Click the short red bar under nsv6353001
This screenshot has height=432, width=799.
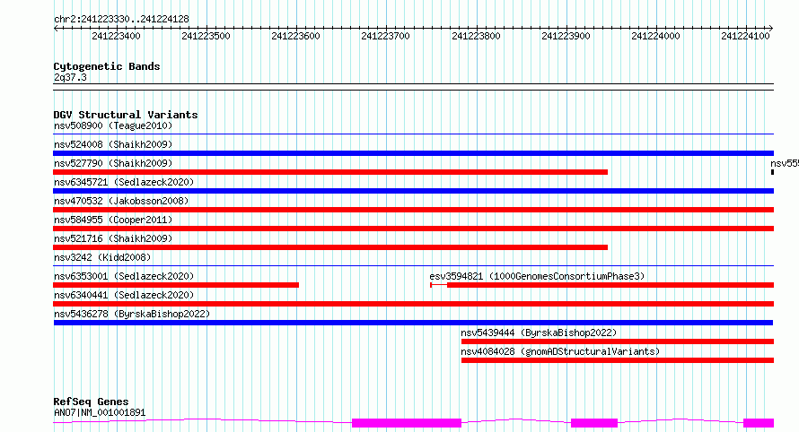click(176, 285)
